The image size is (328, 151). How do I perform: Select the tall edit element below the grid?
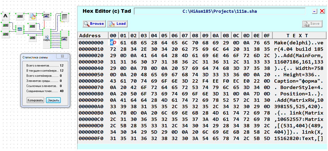[x=64, y=39]
